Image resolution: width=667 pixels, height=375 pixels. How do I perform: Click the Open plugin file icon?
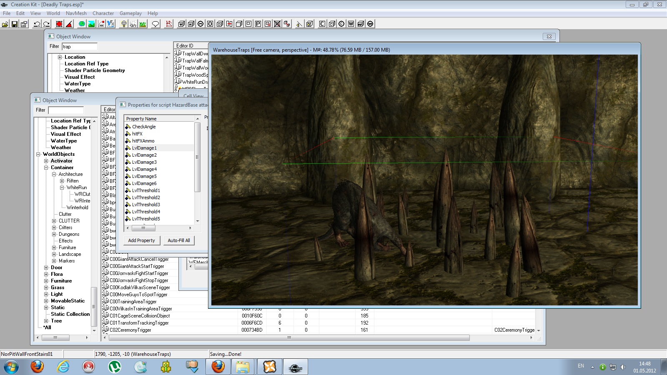click(5, 24)
